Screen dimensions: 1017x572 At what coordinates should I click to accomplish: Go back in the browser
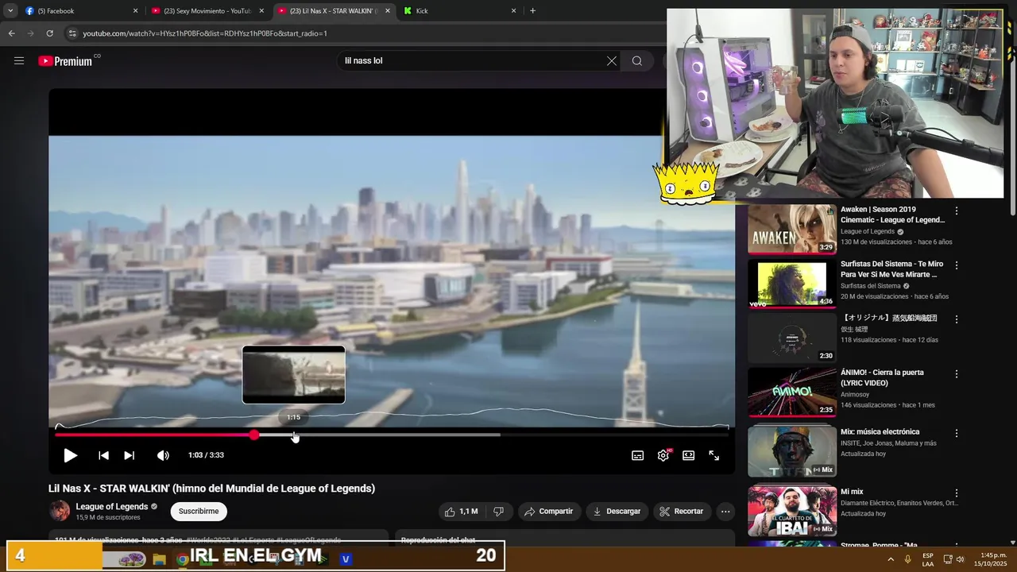[11, 33]
